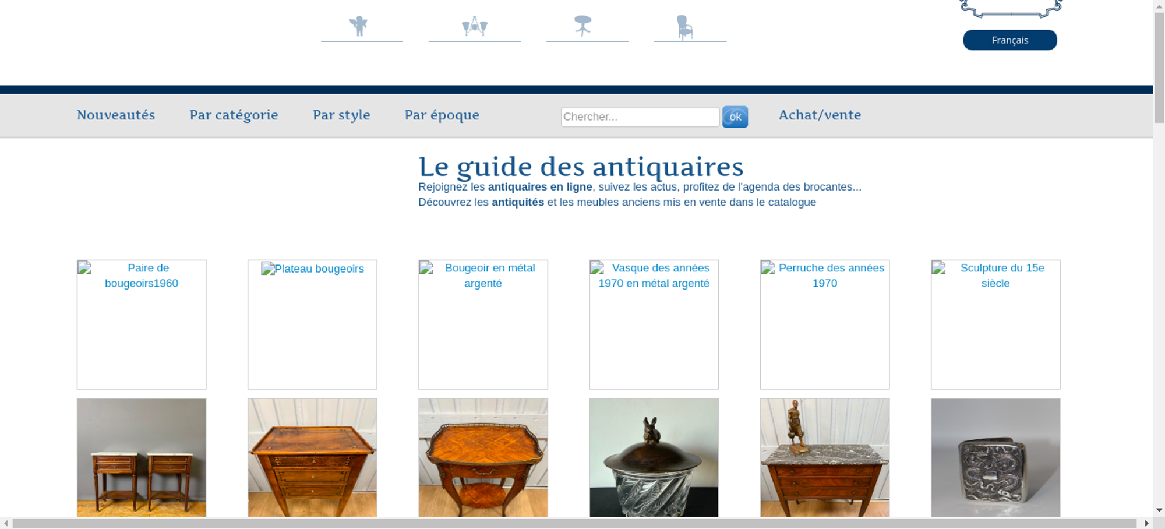This screenshot has width=1165, height=529.
Task: Open the pair of bedside tables photo
Action: pyautogui.click(x=142, y=458)
